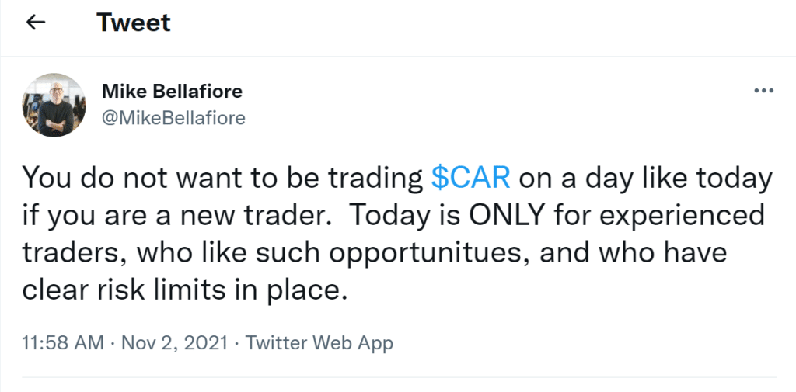Click the Tweet page heading

click(x=134, y=23)
